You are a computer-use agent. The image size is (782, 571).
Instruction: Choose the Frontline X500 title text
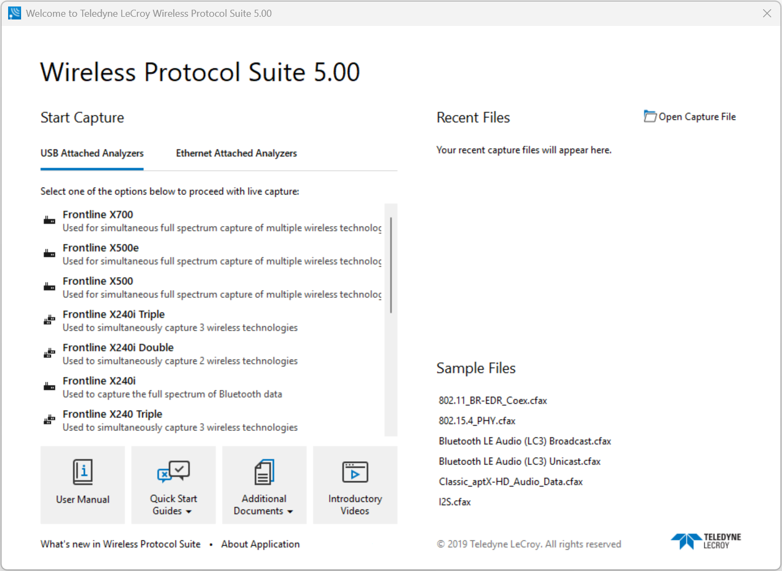(x=98, y=281)
